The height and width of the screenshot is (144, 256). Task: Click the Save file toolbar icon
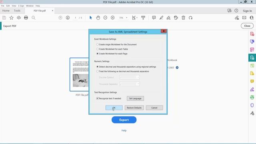4,18
